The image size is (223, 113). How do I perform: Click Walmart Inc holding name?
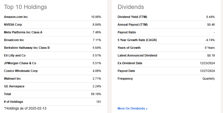12,79
